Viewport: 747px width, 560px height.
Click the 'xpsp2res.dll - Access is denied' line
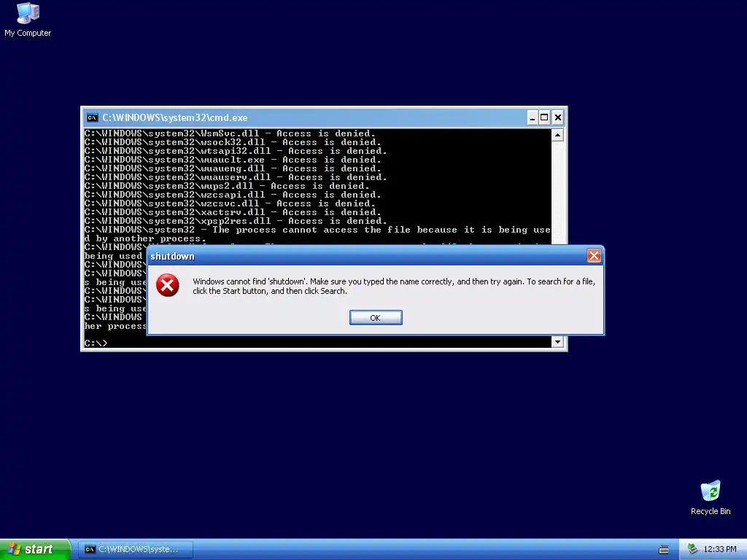236,221
